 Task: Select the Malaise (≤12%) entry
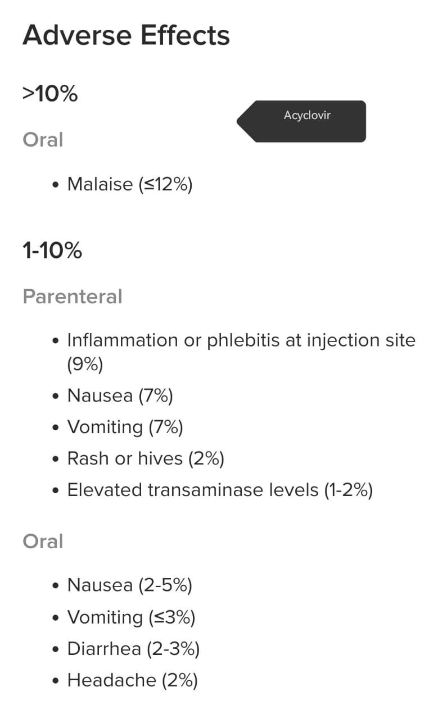click(x=129, y=184)
